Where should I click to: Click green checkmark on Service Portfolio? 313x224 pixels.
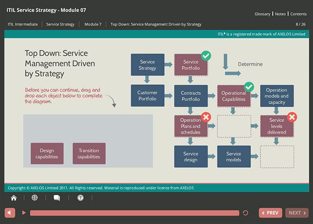click(206, 56)
